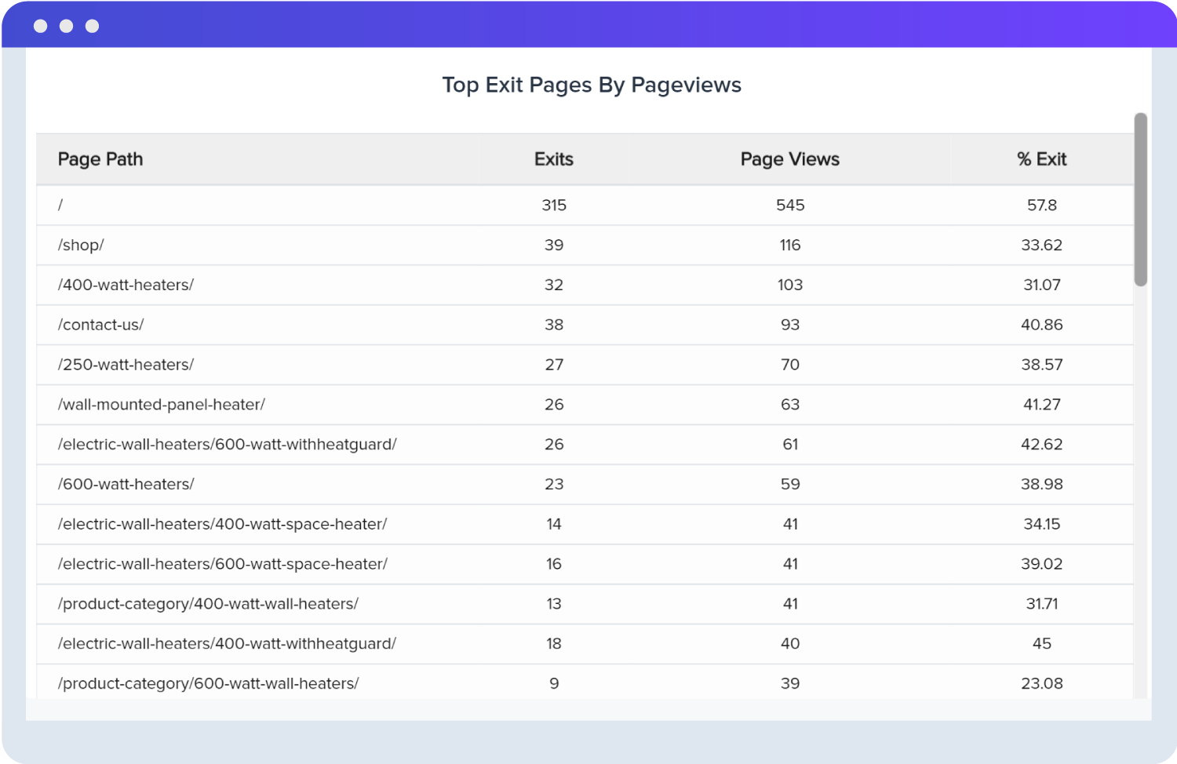Click the Top Exit Pages By Pageviews title
1177x764 pixels.
point(592,85)
